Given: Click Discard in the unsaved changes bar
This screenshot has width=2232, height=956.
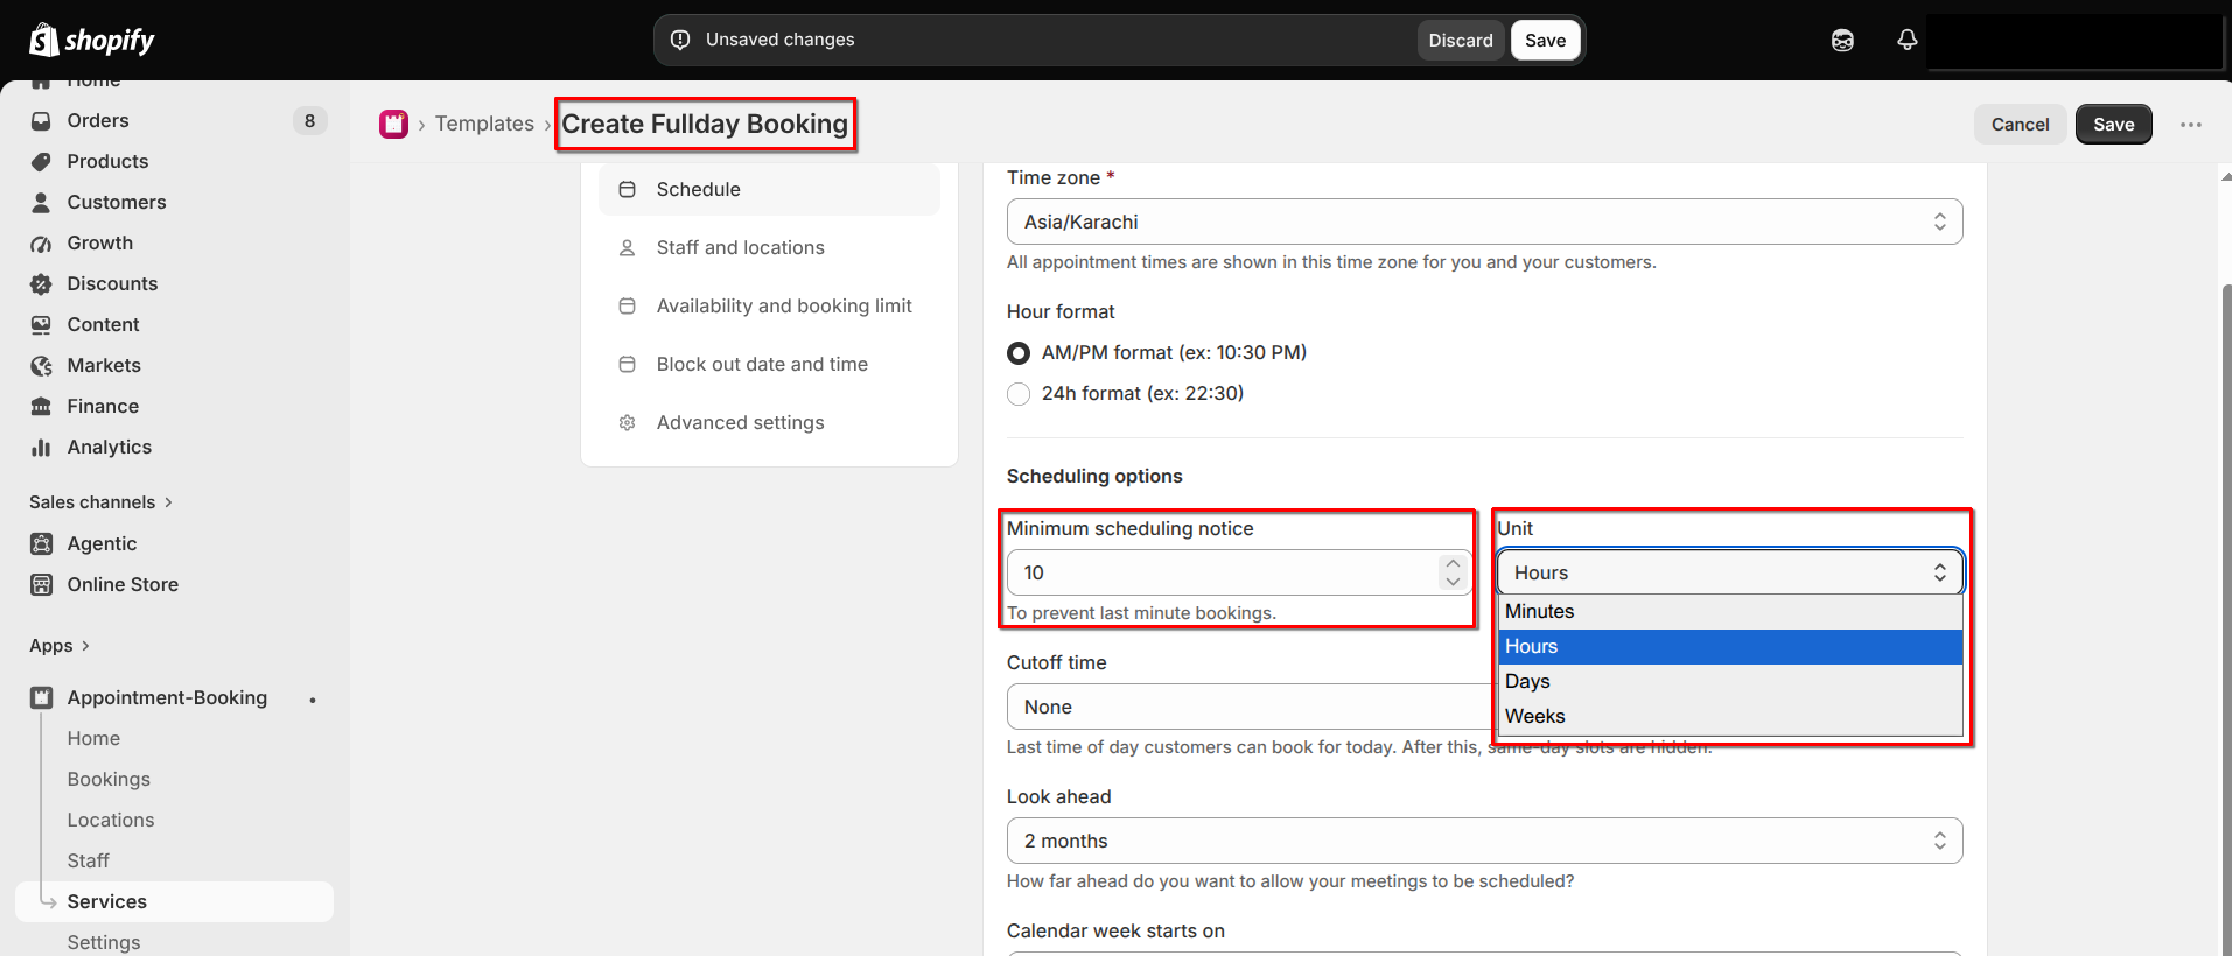Looking at the screenshot, I should pyautogui.click(x=1460, y=40).
